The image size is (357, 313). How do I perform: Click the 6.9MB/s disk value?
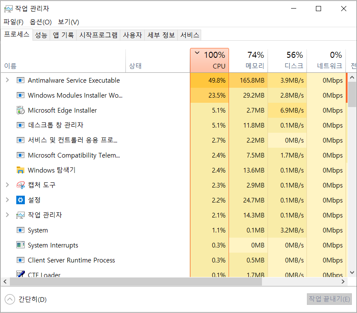click(292, 110)
